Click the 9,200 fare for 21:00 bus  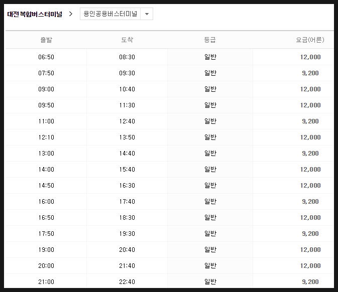310,282
